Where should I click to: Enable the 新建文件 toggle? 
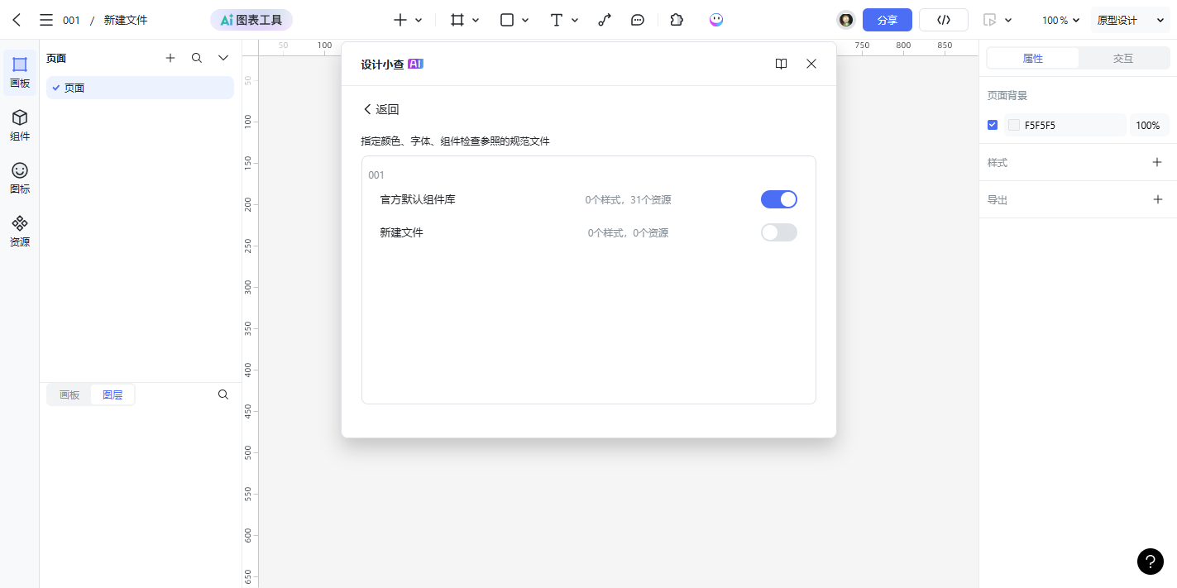click(778, 232)
